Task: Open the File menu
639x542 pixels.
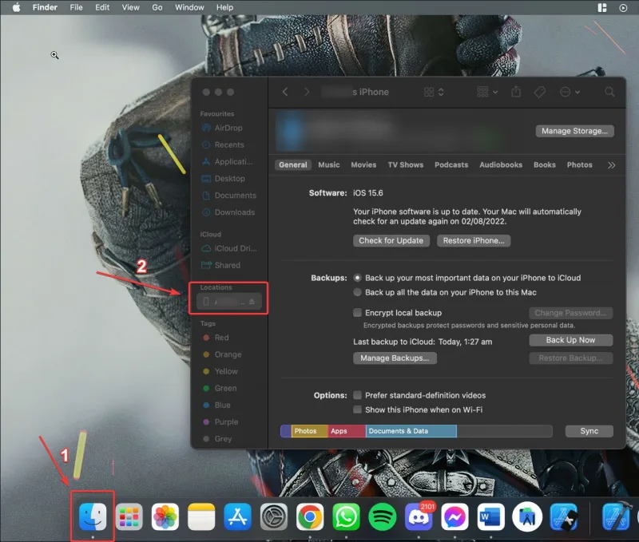Action: tap(76, 7)
